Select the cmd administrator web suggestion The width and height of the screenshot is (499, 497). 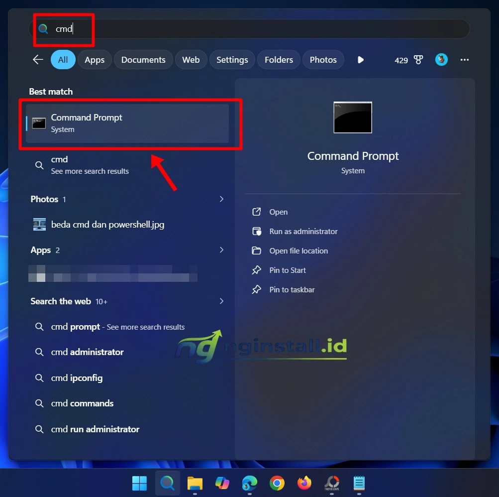pos(127,352)
